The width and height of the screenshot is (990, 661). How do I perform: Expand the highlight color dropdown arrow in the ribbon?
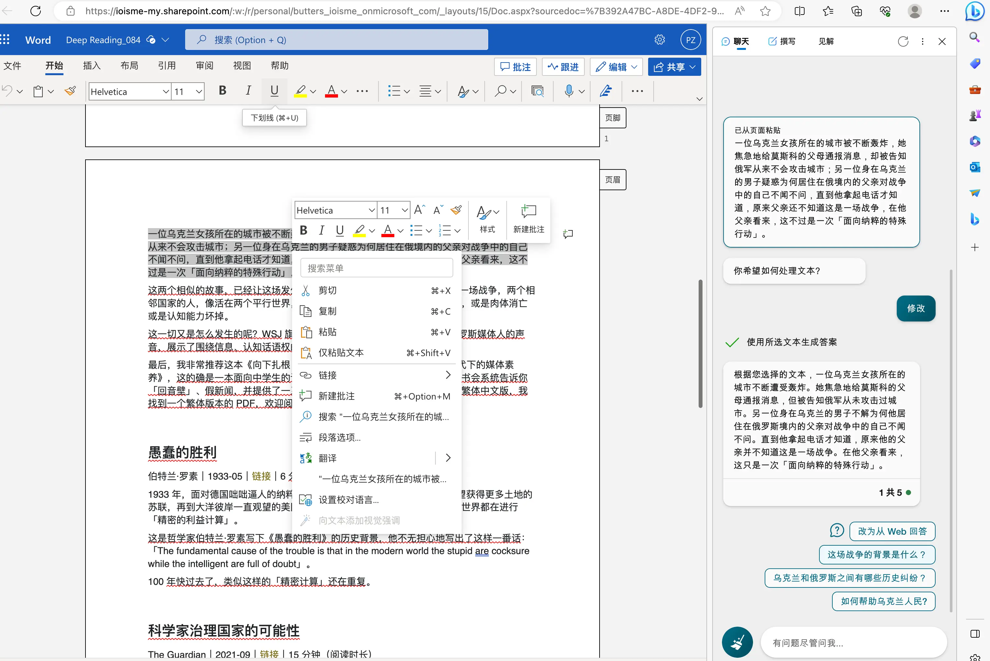[x=313, y=91]
